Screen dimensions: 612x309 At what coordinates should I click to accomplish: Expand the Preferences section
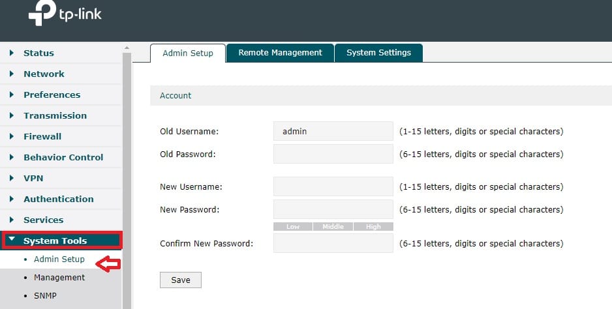(52, 95)
